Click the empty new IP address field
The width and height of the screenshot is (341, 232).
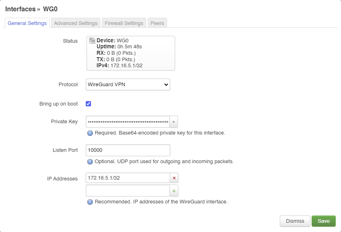[x=128, y=191]
